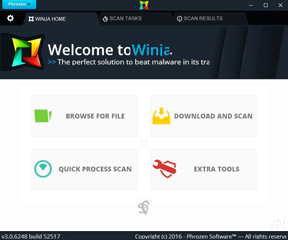Maximize the Winja window
288x240 pixels.
(266, 5)
